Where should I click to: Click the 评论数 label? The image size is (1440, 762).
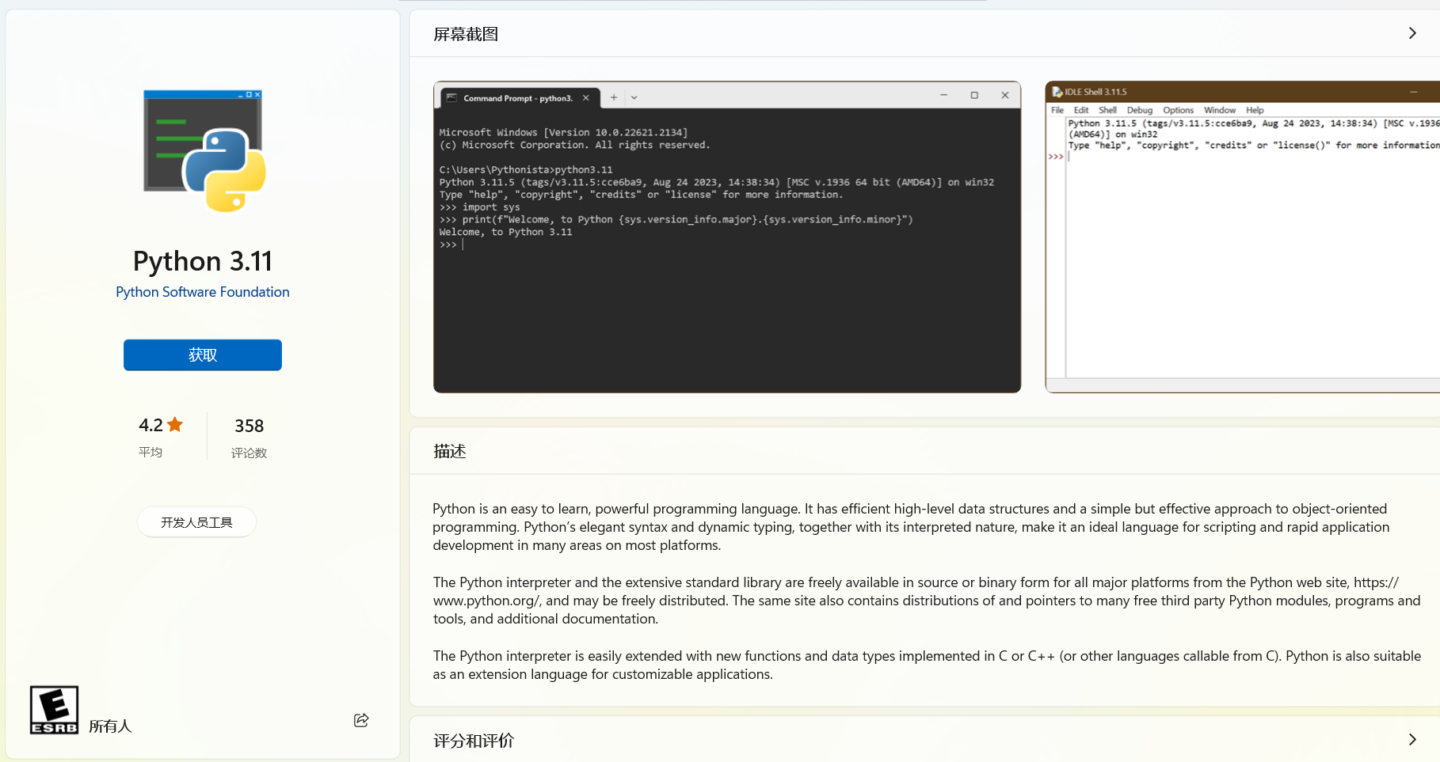[x=250, y=453]
